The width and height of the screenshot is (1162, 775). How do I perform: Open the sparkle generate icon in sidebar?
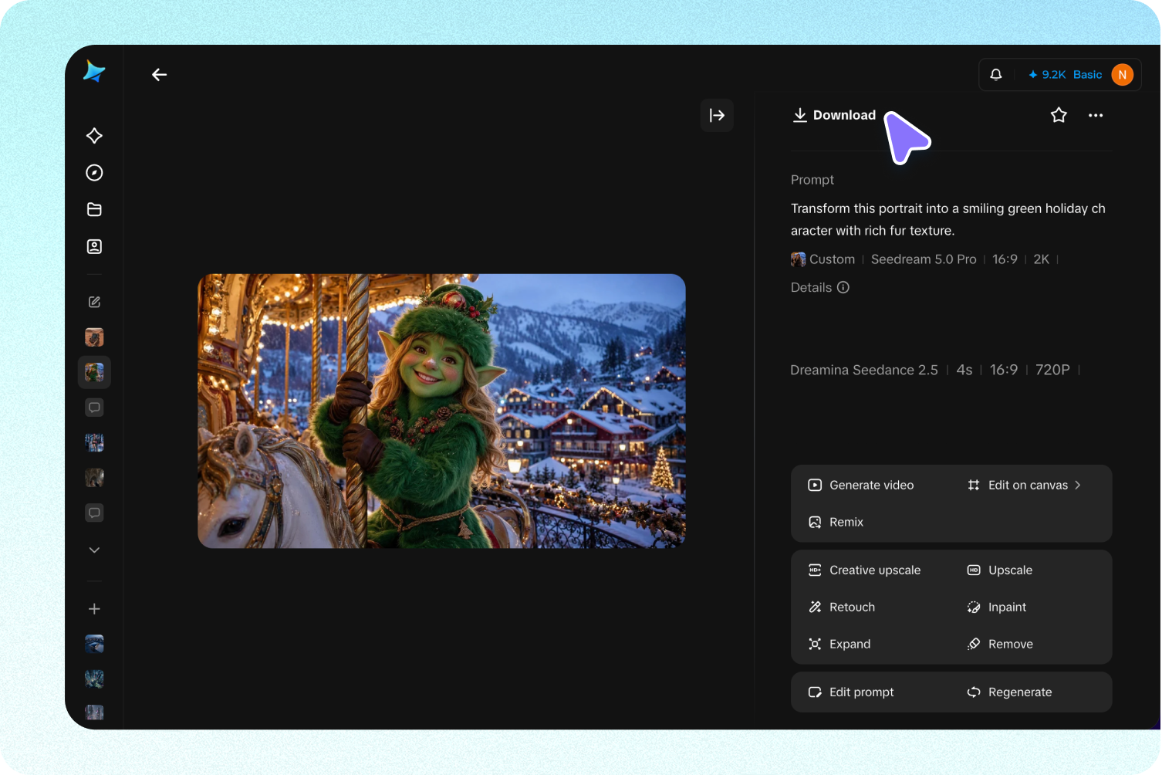[x=94, y=136]
